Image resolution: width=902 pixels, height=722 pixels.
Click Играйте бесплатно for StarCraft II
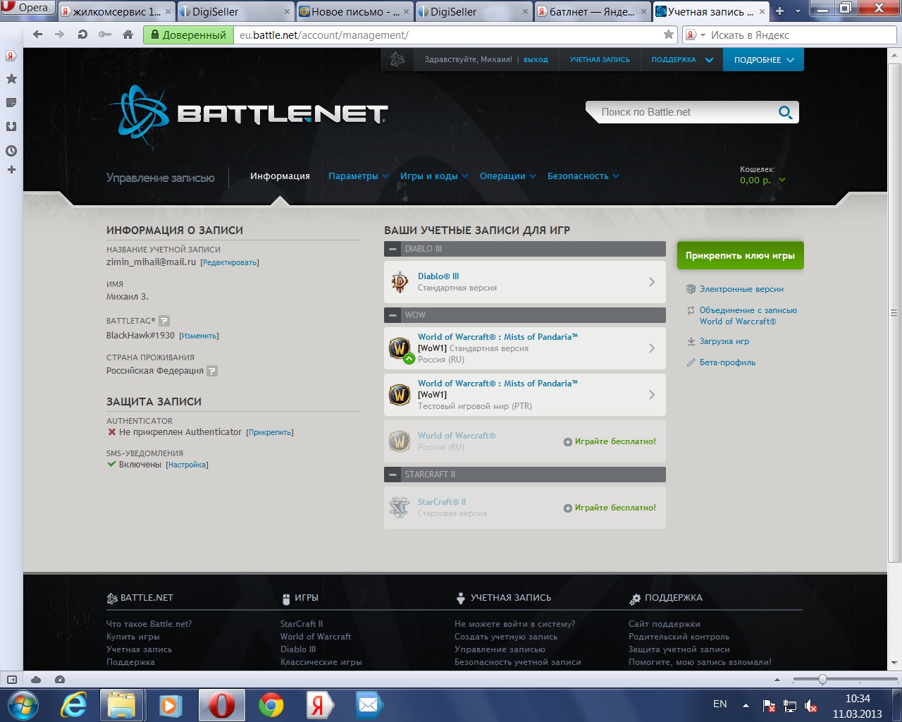click(610, 508)
